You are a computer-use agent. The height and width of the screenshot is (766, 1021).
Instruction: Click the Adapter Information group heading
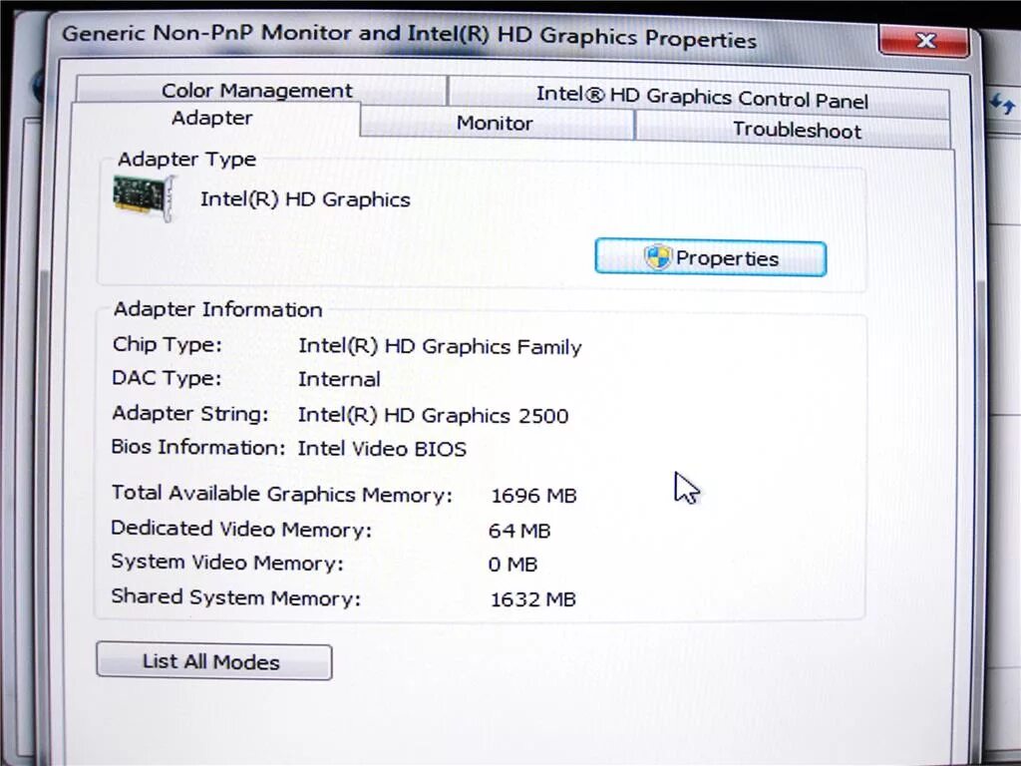(x=217, y=309)
